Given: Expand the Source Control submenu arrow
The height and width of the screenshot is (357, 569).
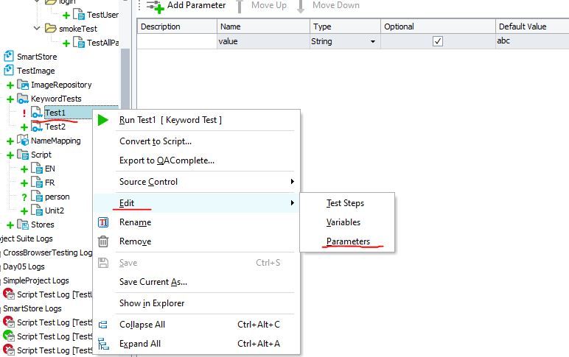Looking at the screenshot, I should (292, 182).
